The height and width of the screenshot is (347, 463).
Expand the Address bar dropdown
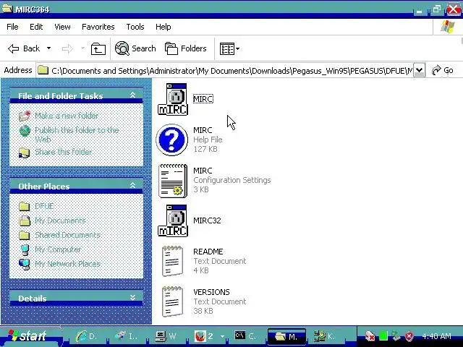tap(419, 70)
